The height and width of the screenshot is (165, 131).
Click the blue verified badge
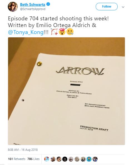point(48,4)
